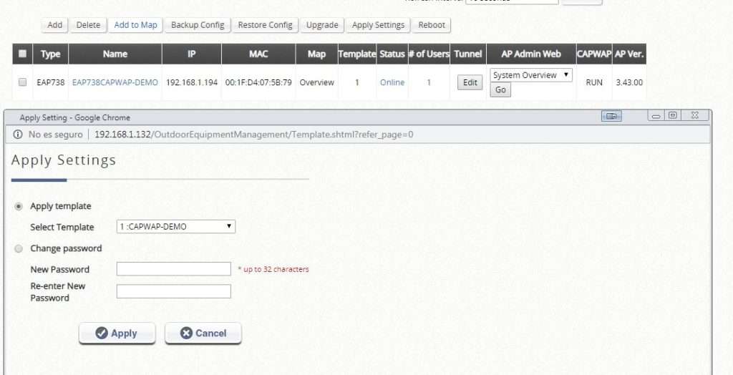
Task: Click the MAC address 00:1F:D4:07:5B:79 cell
Action: (x=258, y=82)
